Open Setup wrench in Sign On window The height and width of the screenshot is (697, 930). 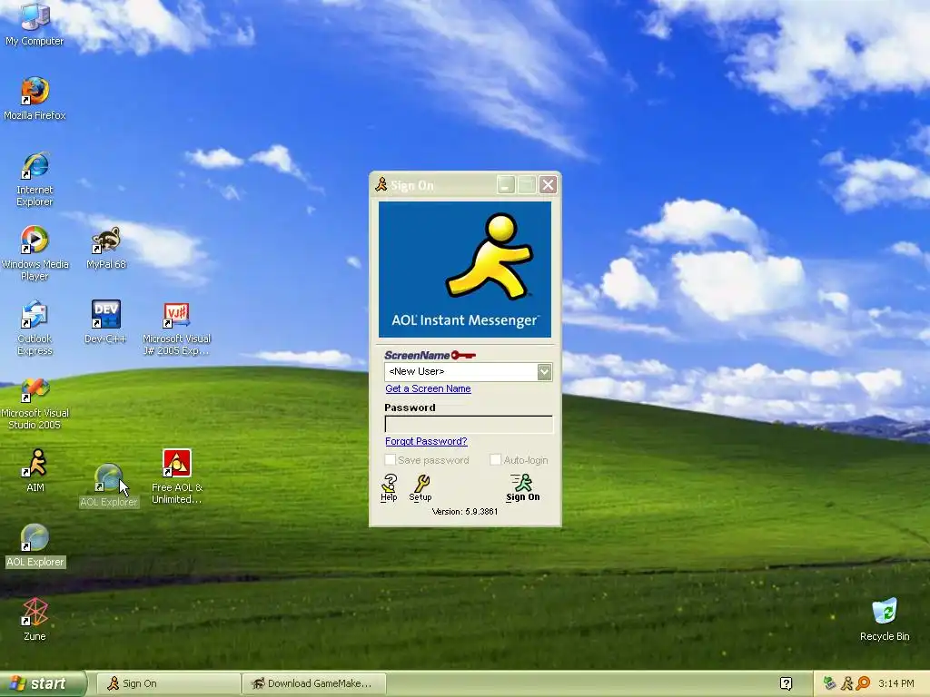tap(420, 487)
